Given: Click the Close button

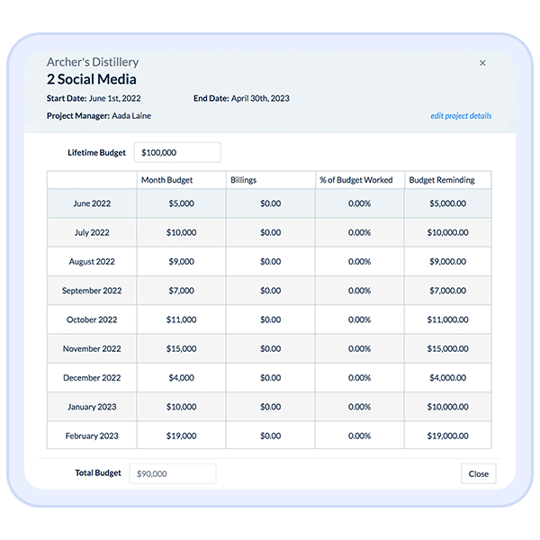Looking at the screenshot, I should (478, 473).
